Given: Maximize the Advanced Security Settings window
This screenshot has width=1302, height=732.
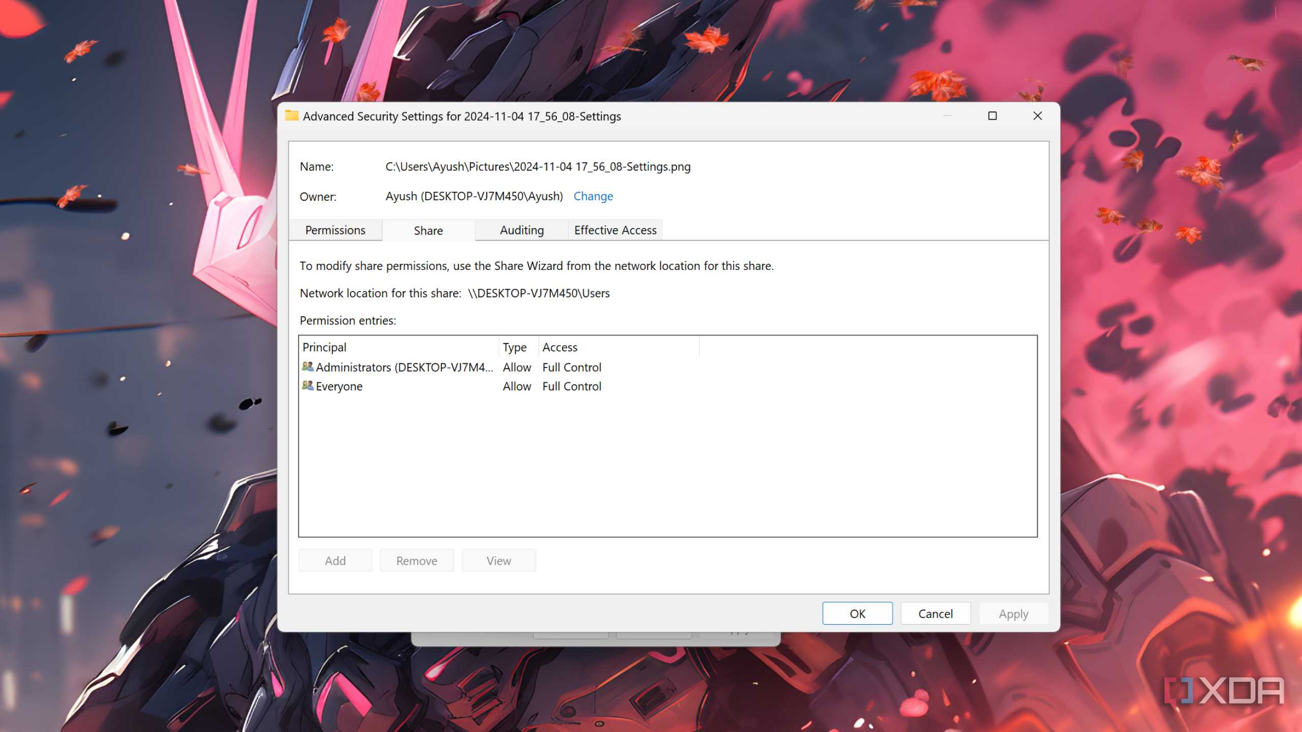Looking at the screenshot, I should (992, 116).
